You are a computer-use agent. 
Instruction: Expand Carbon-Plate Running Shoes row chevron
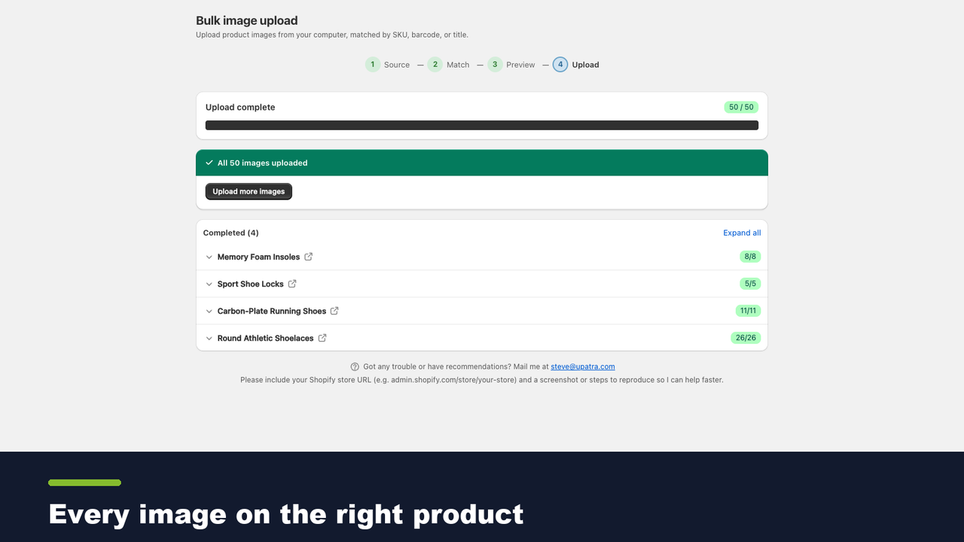point(209,312)
